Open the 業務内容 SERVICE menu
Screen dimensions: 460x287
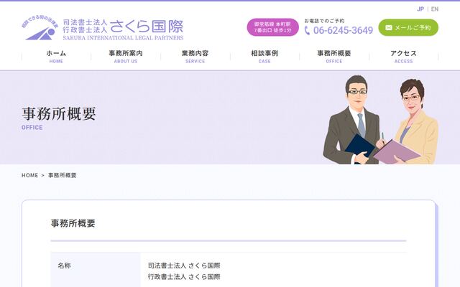click(x=195, y=57)
